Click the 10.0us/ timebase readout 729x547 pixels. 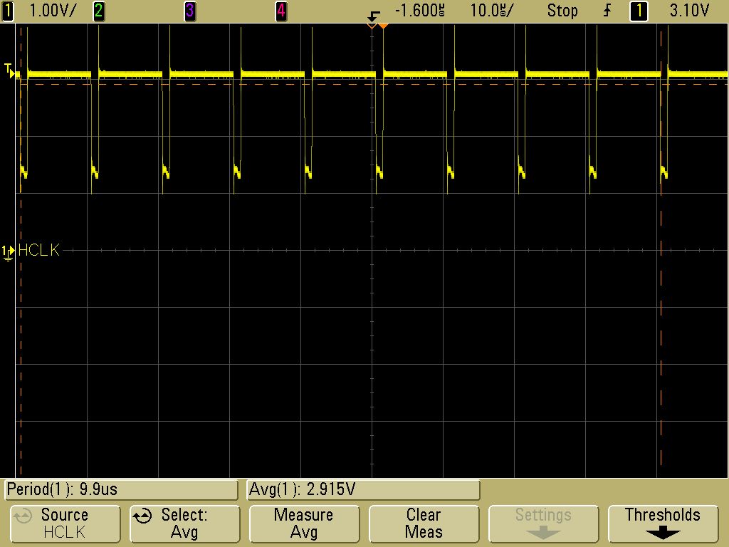(492, 11)
